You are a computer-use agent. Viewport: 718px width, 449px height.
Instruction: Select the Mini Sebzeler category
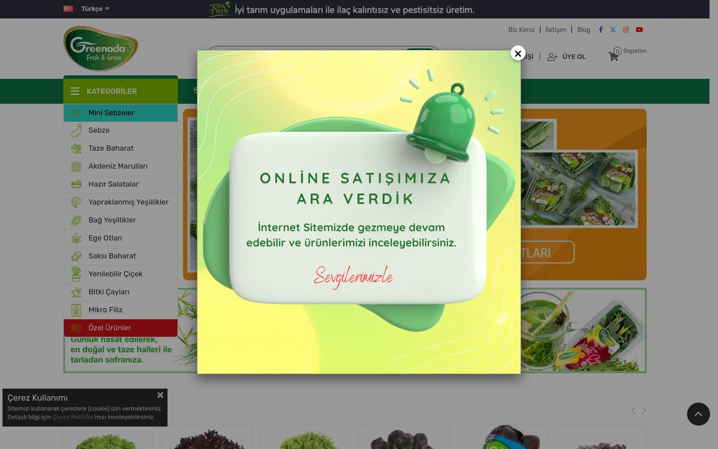coord(121,113)
